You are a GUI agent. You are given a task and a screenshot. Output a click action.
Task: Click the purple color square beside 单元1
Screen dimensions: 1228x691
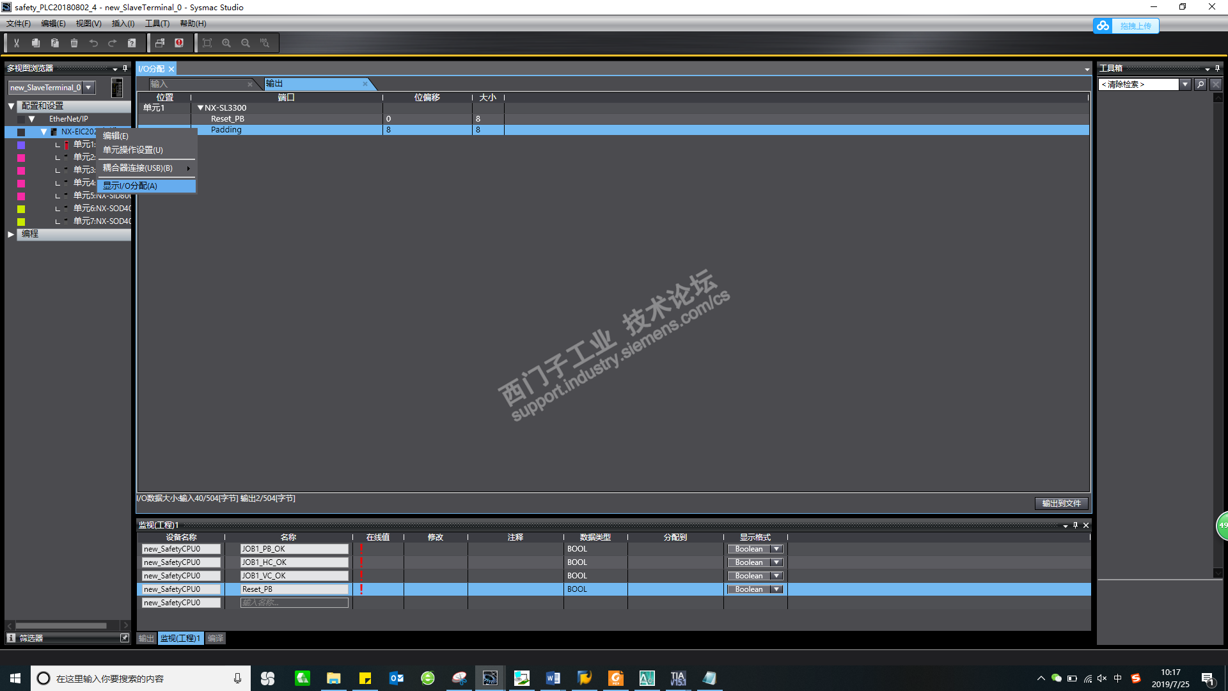21,145
